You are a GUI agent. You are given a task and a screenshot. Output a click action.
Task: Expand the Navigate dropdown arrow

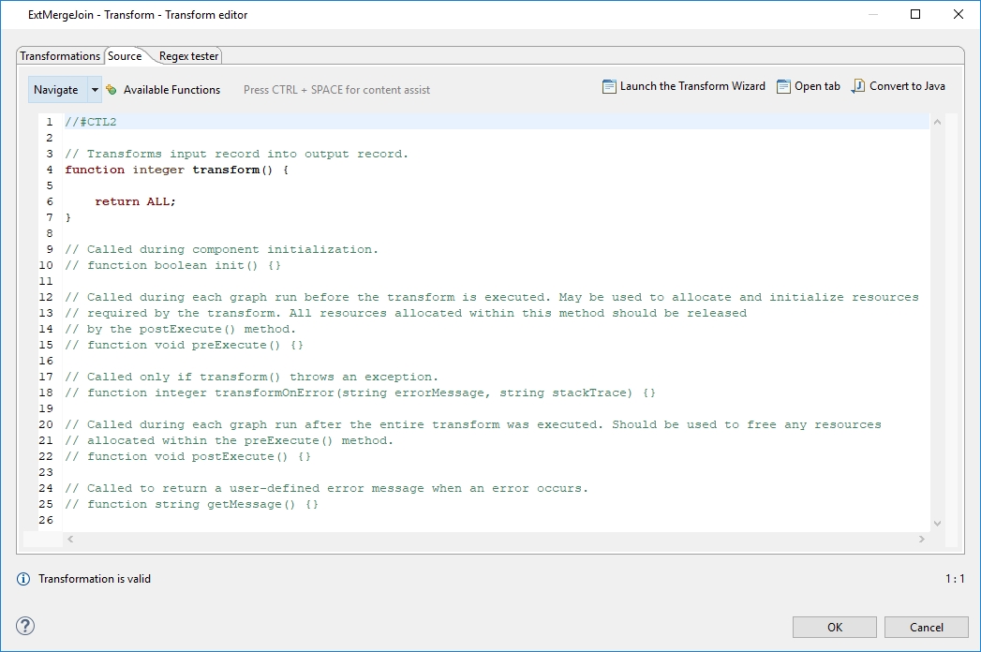pyautogui.click(x=95, y=90)
